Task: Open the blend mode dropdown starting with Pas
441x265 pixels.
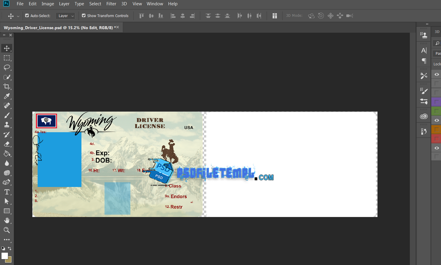Action: tap(437, 53)
